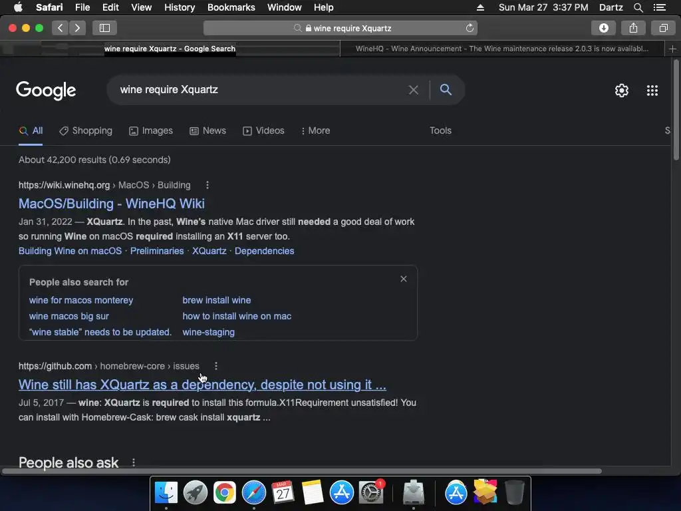Click the eject icon in the menu bar
The width and height of the screenshot is (681, 511).
pos(480,7)
